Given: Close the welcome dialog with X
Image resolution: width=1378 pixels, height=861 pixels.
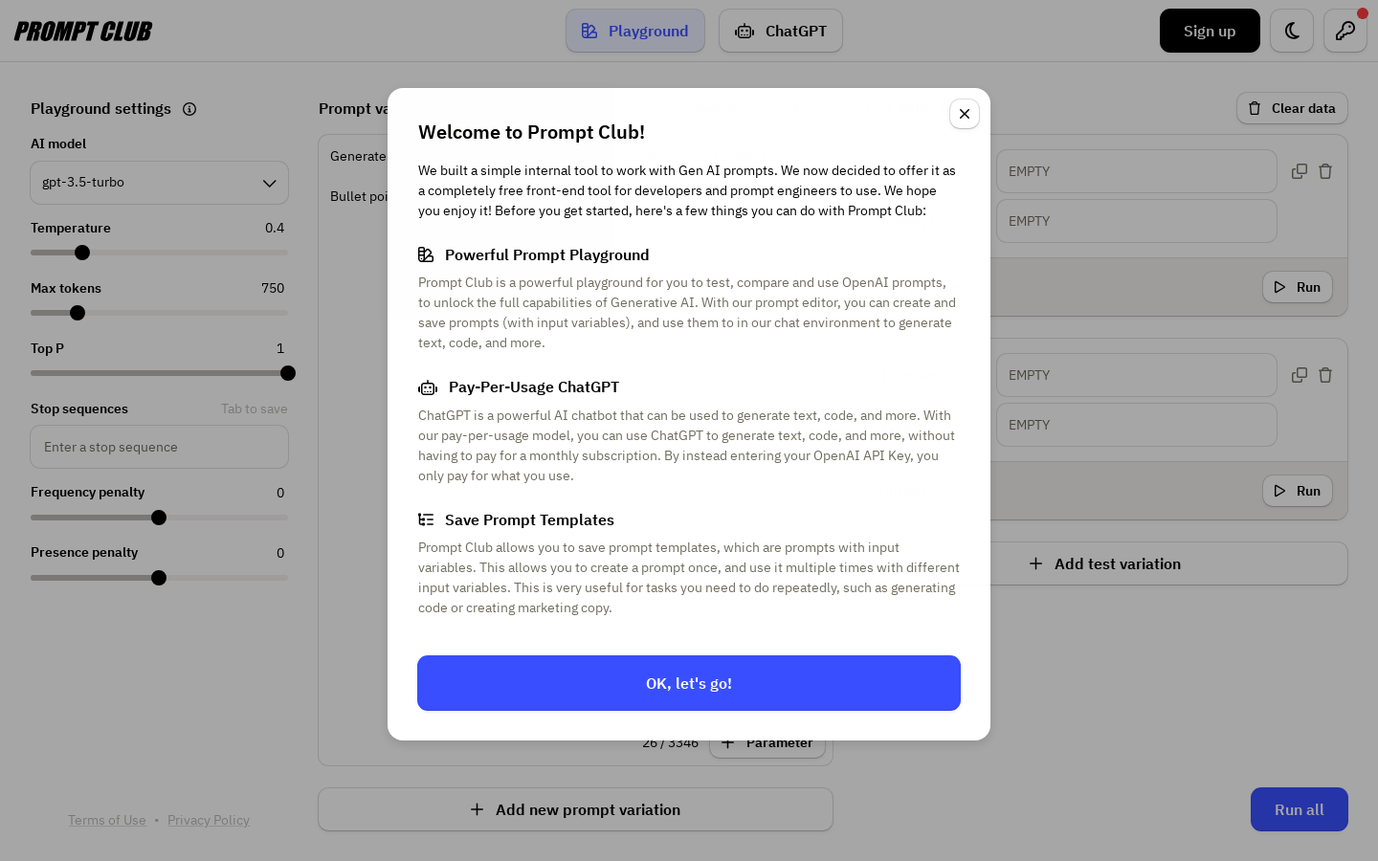Looking at the screenshot, I should coord(965,114).
